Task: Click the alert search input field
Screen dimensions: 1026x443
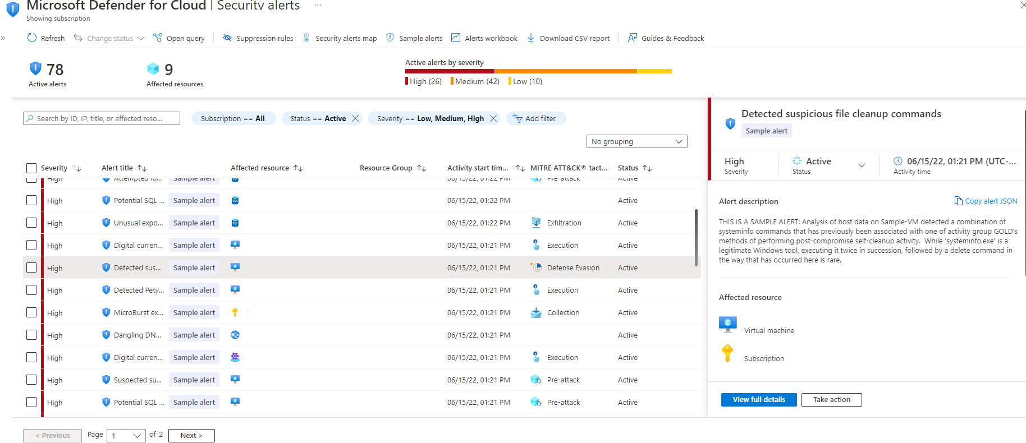Action: (102, 118)
